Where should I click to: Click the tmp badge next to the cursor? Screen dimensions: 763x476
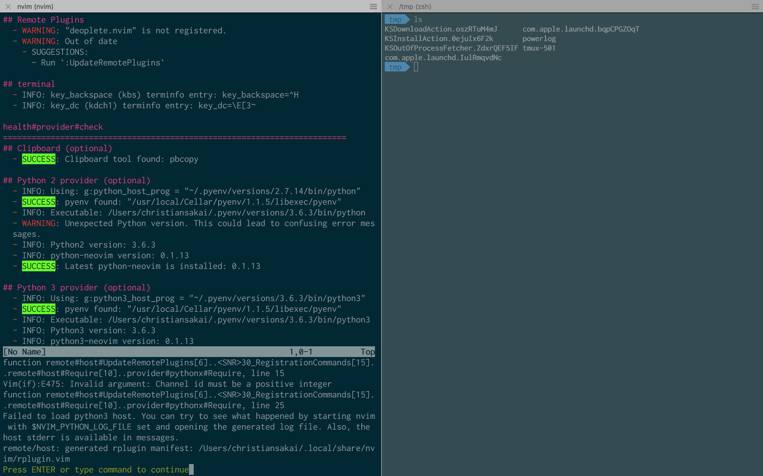click(396, 67)
